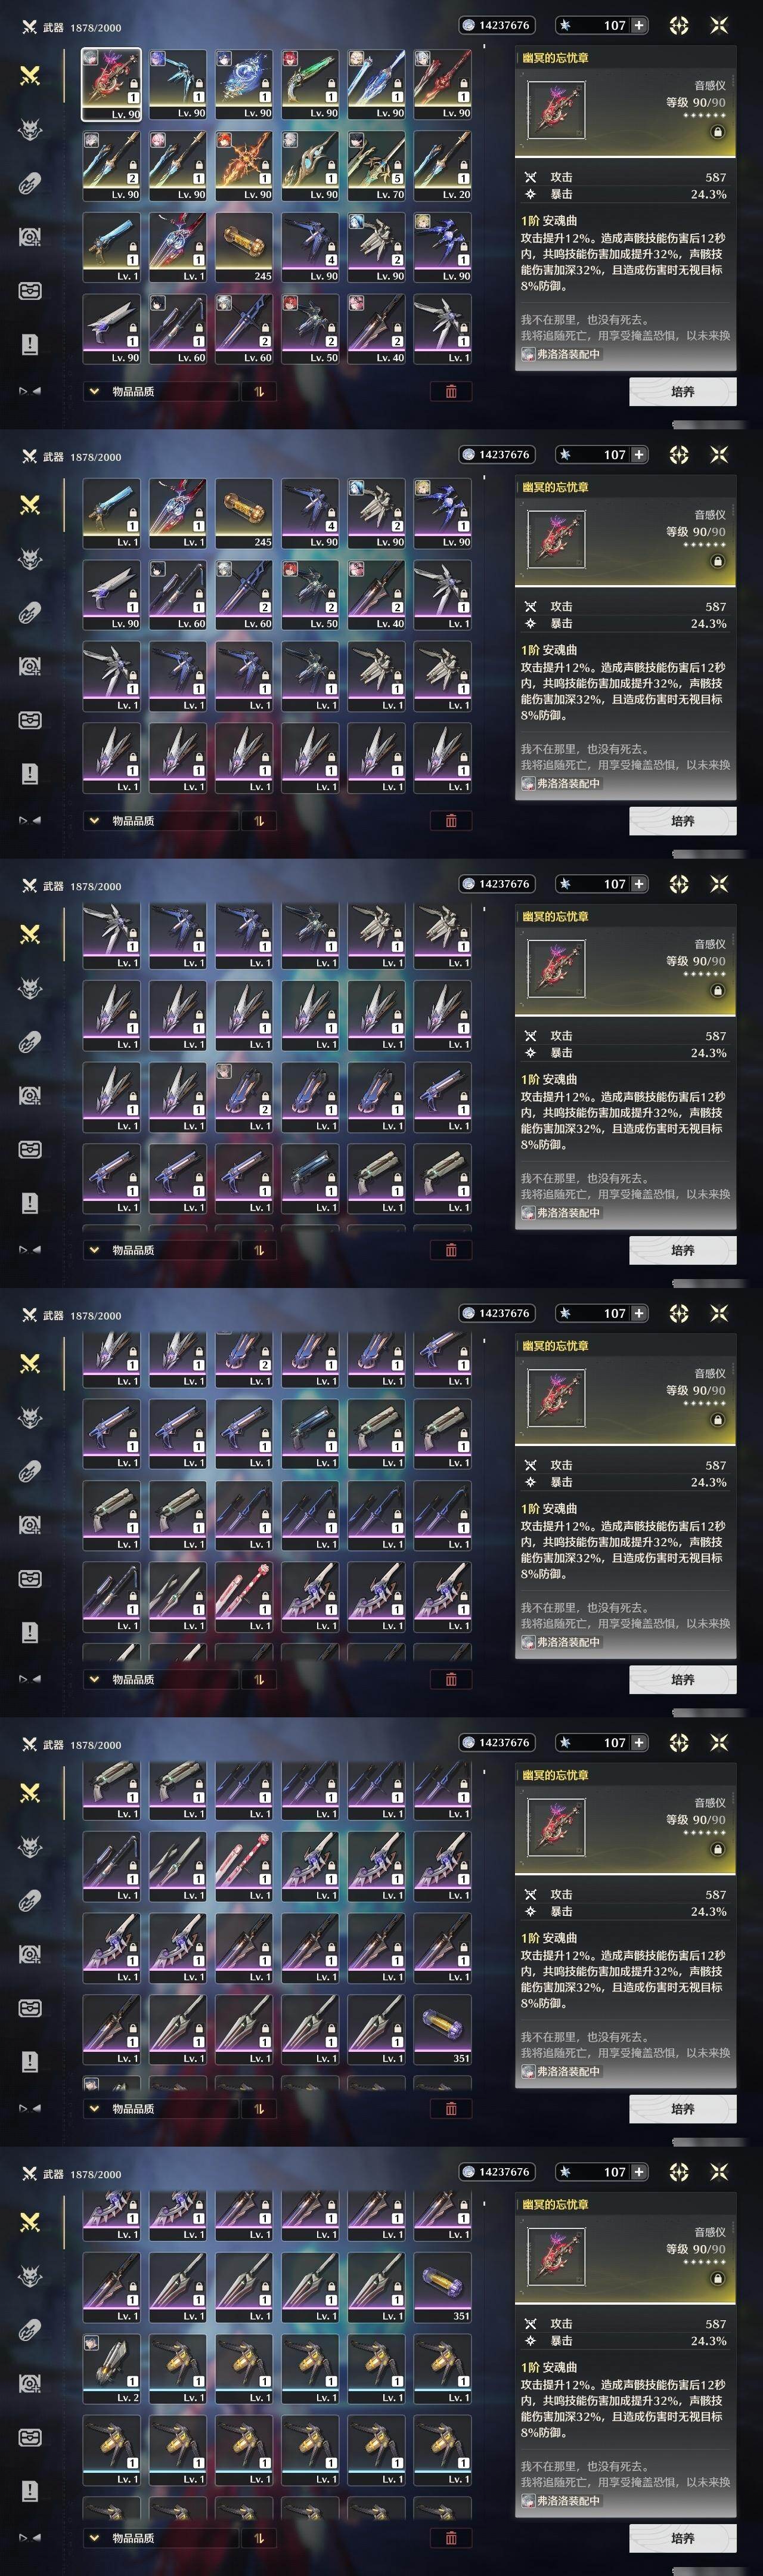
Task: Click the plus icon beside 107 in topmost view
Action: pyautogui.click(x=639, y=25)
